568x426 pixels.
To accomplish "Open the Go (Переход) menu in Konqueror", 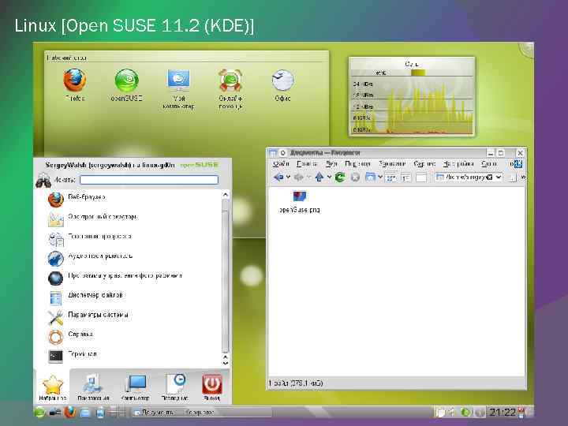I will coord(357,164).
